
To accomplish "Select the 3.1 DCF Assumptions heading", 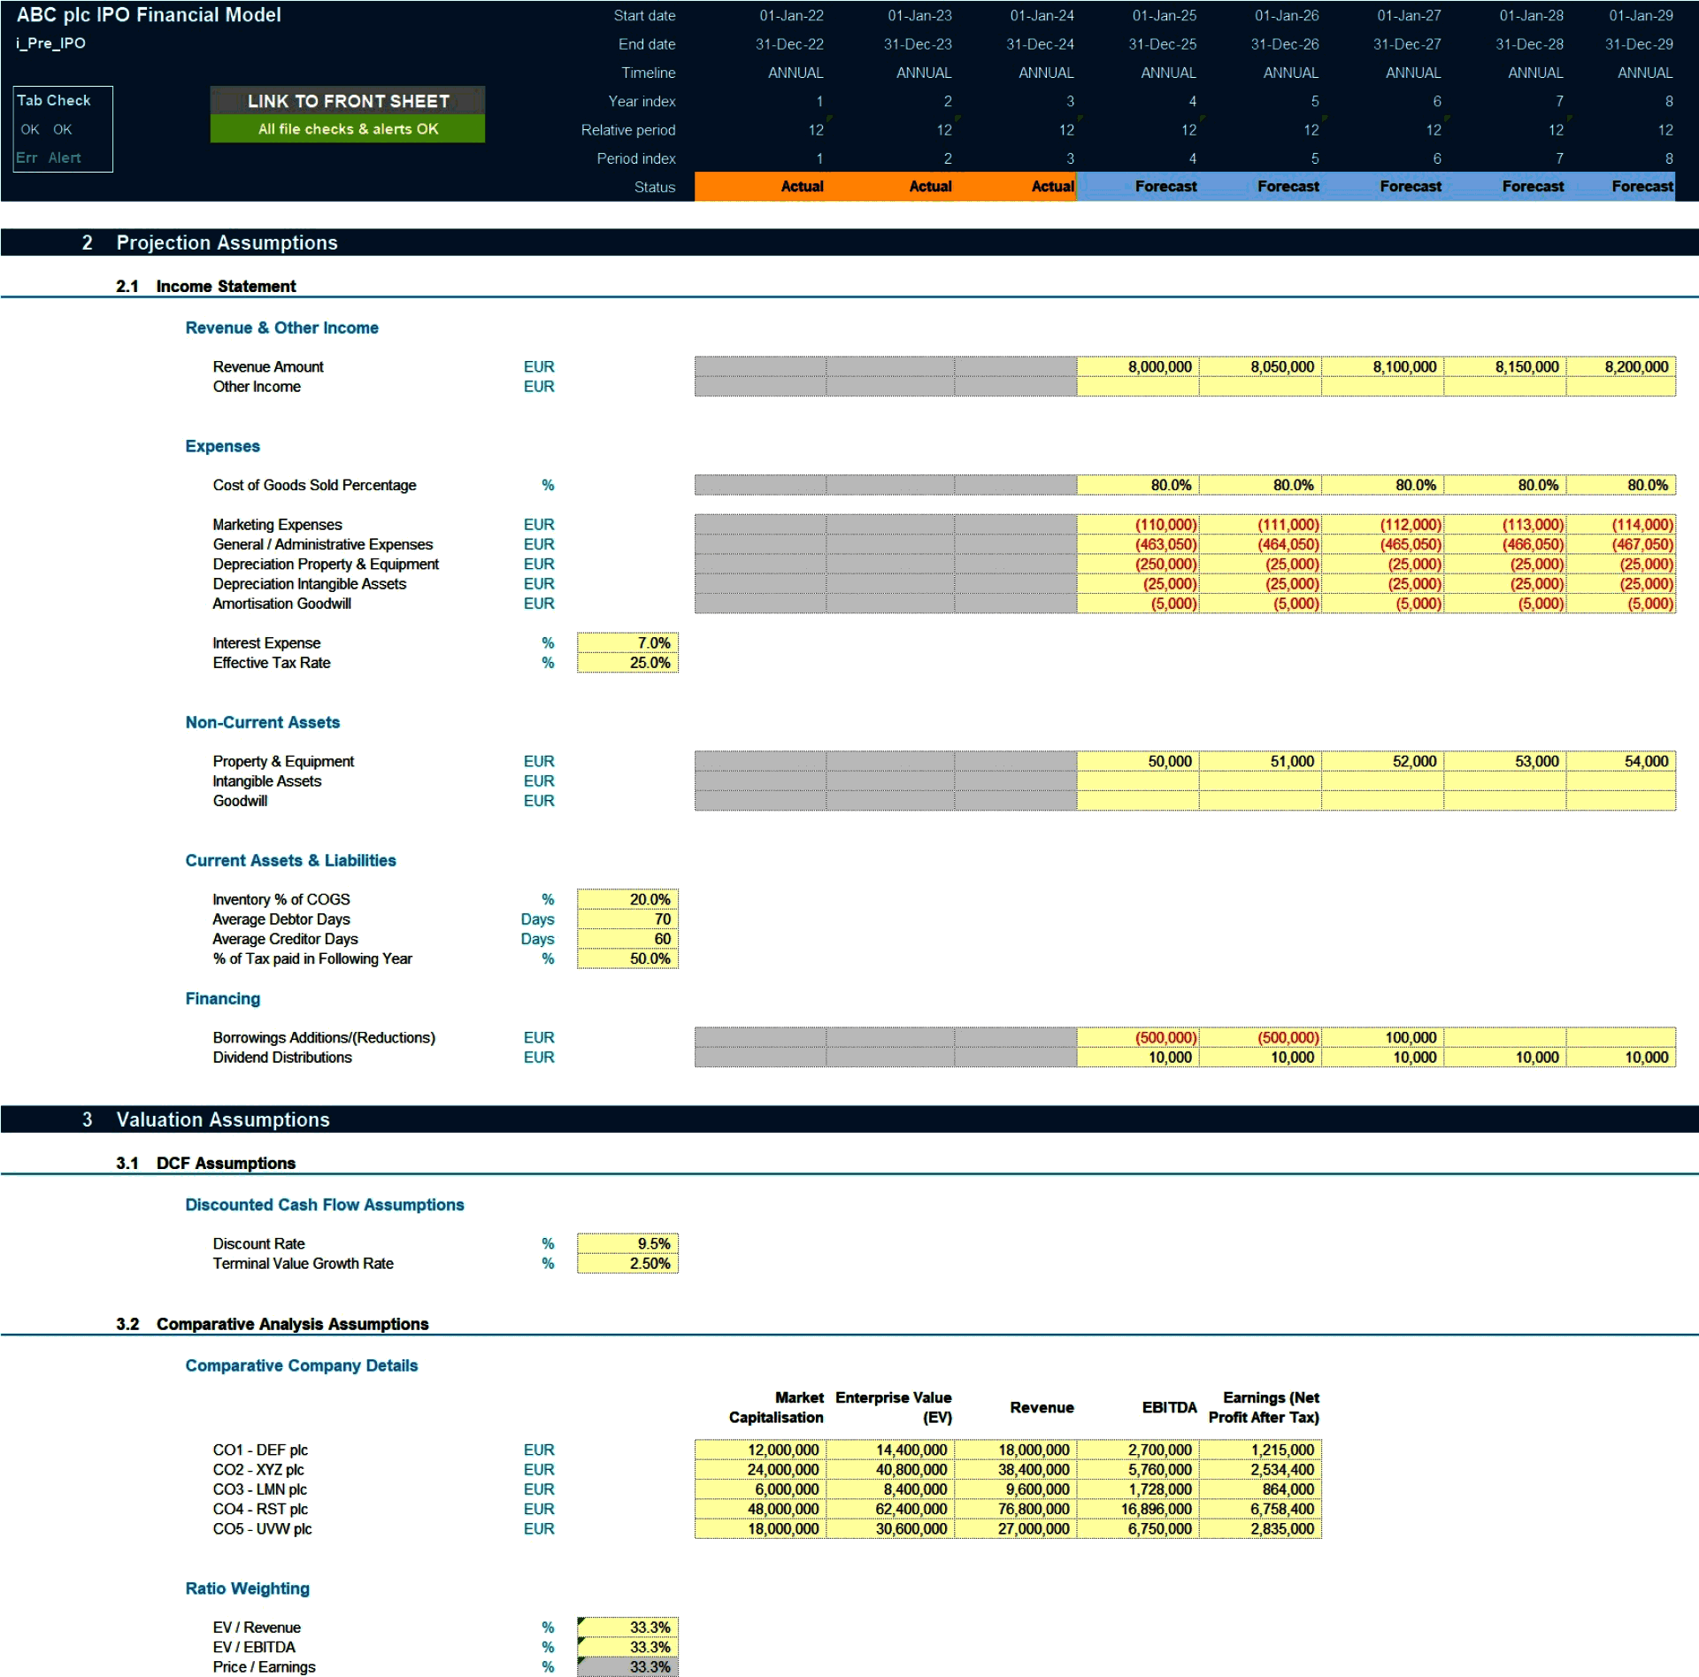I will [x=206, y=1164].
